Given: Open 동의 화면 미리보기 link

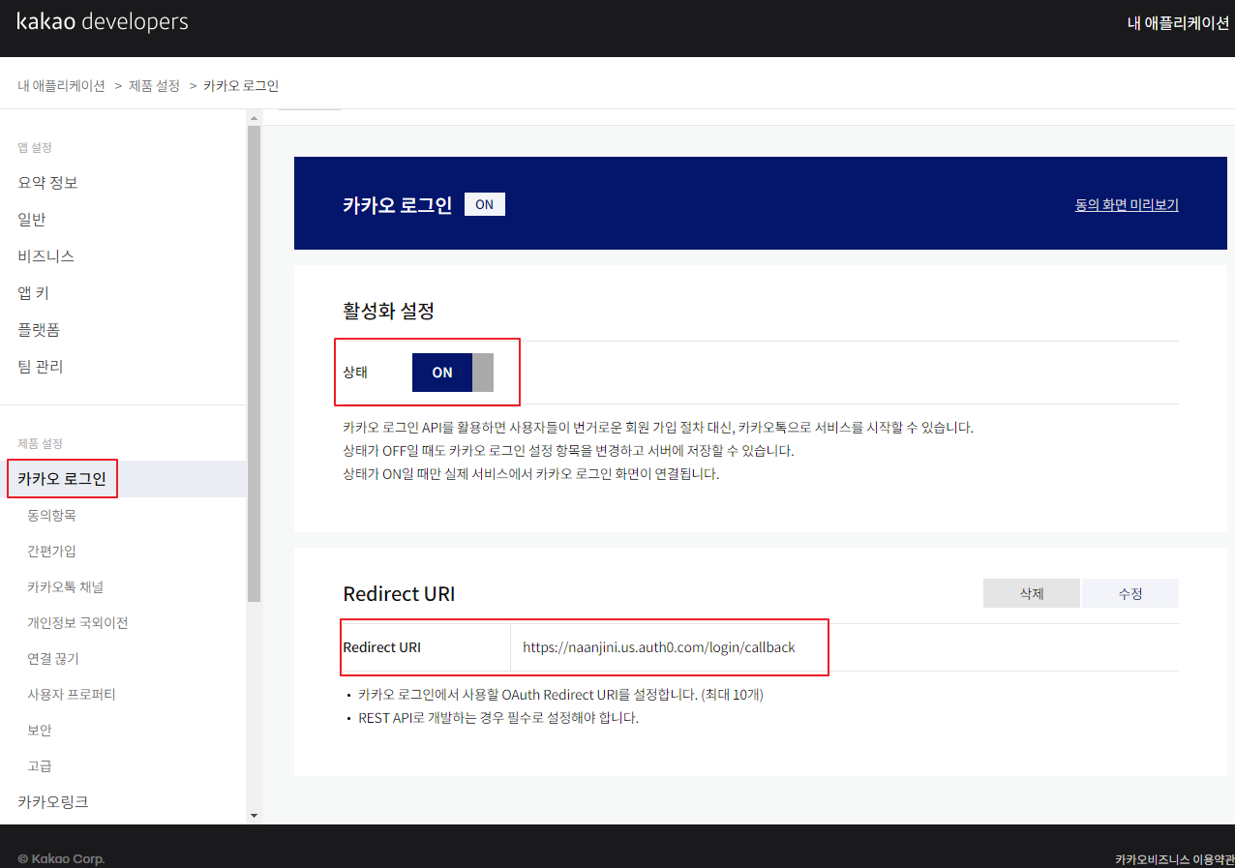Looking at the screenshot, I should (1127, 204).
